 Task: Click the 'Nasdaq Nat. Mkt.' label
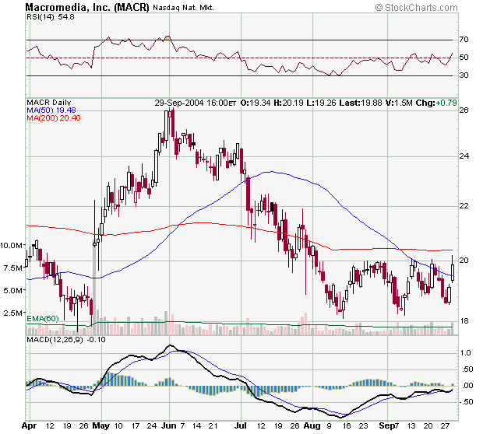tap(183, 8)
